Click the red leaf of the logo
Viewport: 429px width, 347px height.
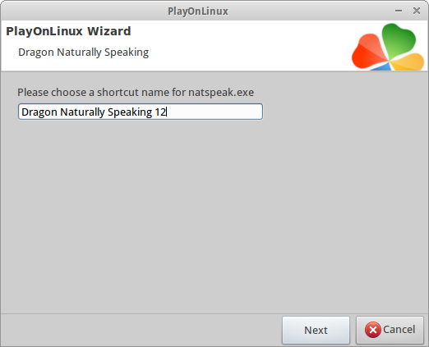pos(368,52)
